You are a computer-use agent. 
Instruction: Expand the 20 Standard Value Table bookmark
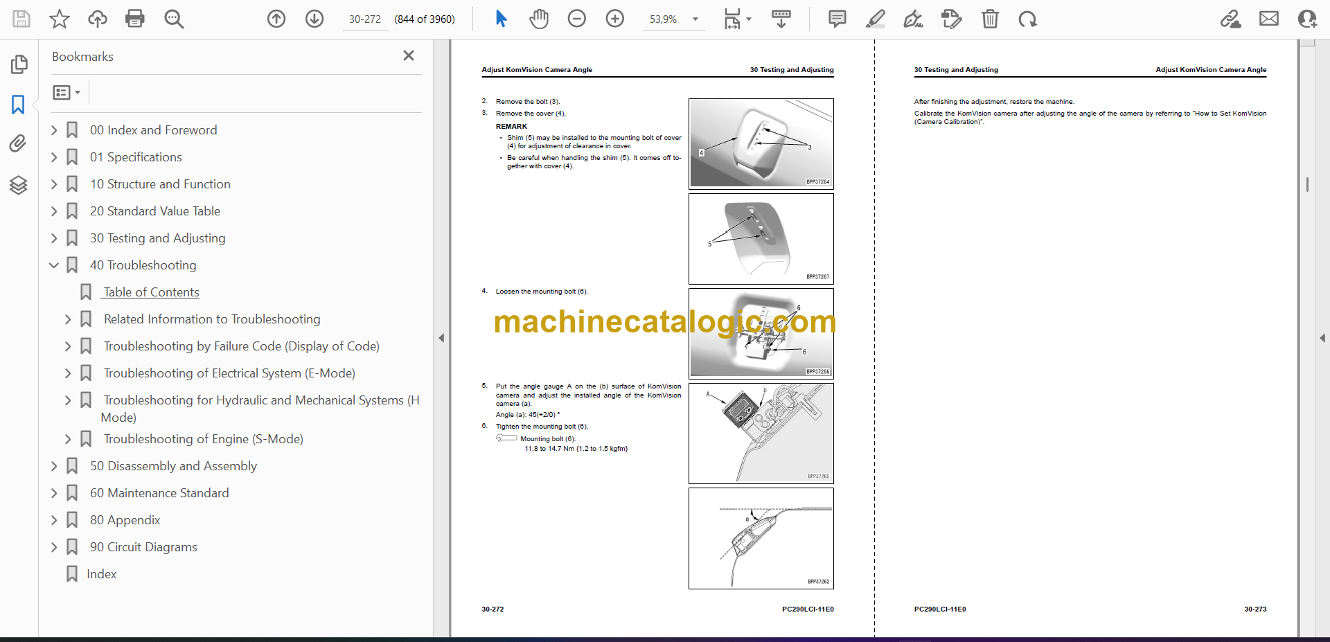click(x=54, y=211)
